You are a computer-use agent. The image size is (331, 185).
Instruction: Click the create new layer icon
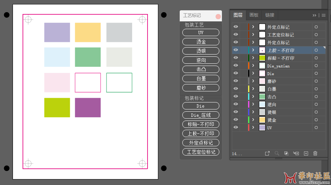point(306,154)
